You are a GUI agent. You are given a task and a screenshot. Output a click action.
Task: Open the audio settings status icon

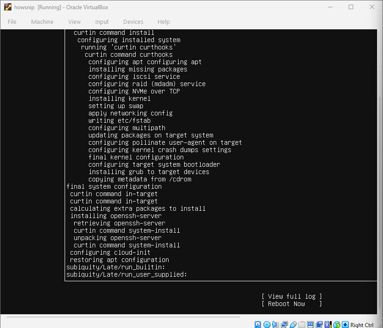[x=275, y=325]
